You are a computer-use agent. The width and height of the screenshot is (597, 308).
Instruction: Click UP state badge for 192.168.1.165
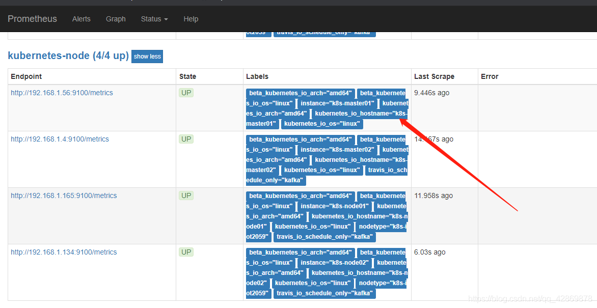[186, 195]
